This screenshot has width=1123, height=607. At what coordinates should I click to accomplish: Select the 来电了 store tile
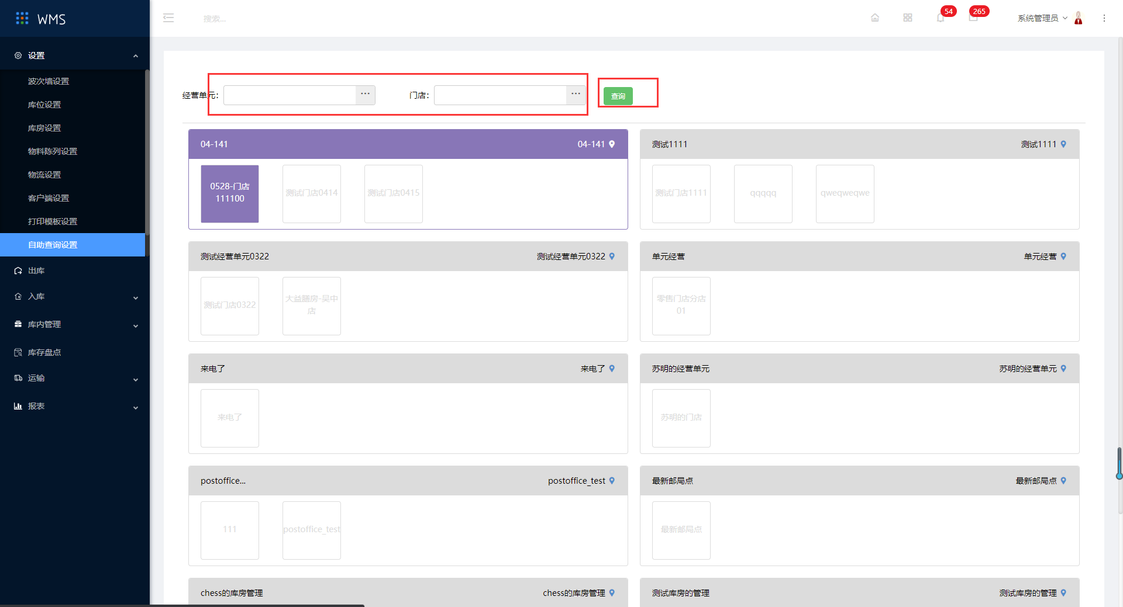pos(230,418)
